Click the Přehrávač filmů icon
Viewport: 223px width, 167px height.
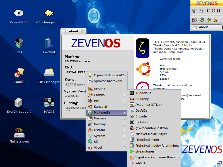132,140
